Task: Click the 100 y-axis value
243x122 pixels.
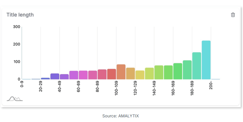Action: 17,62
